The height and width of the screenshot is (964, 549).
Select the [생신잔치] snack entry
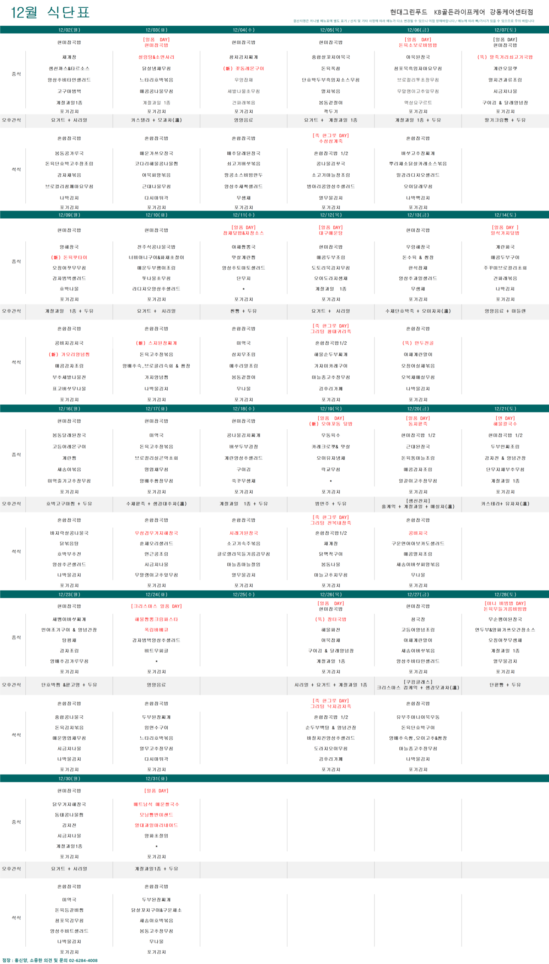(x=418, y=501)
